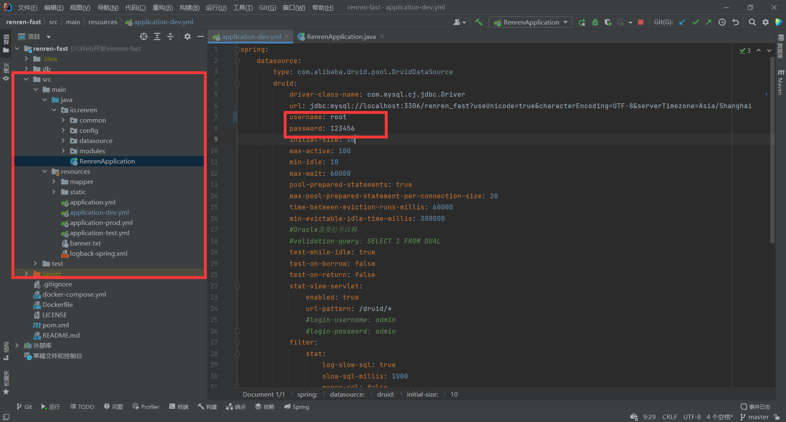Close the application-dev.yml tab
Screen dimensions: 786x422
pos(287,36)
